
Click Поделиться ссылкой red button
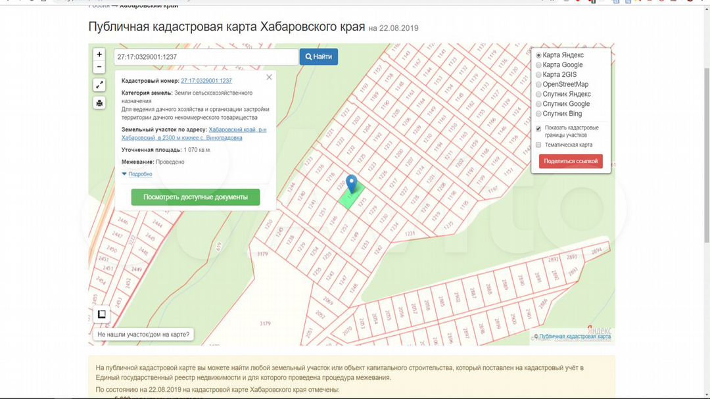click(571, 161)
